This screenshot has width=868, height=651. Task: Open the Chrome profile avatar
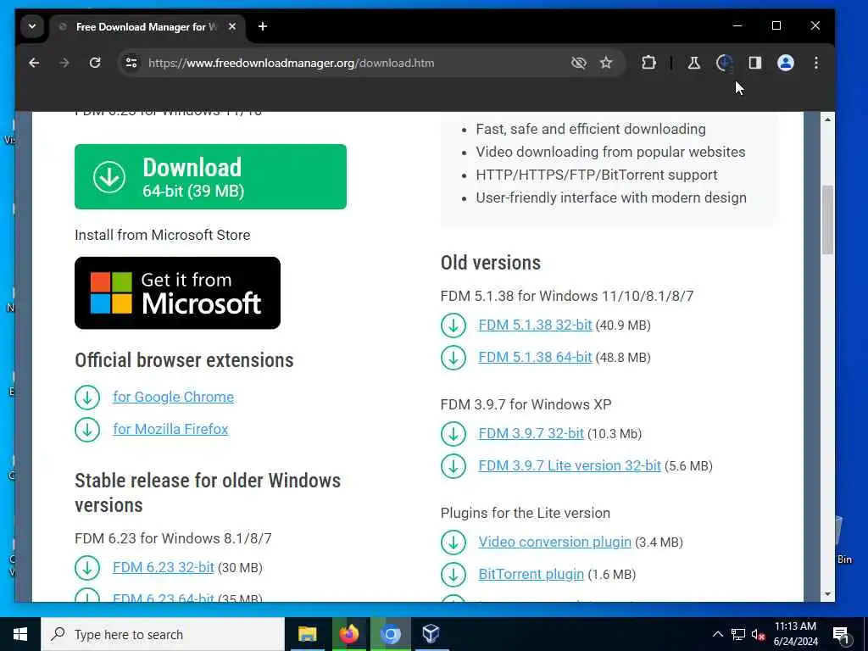click(x=786, y=63)
